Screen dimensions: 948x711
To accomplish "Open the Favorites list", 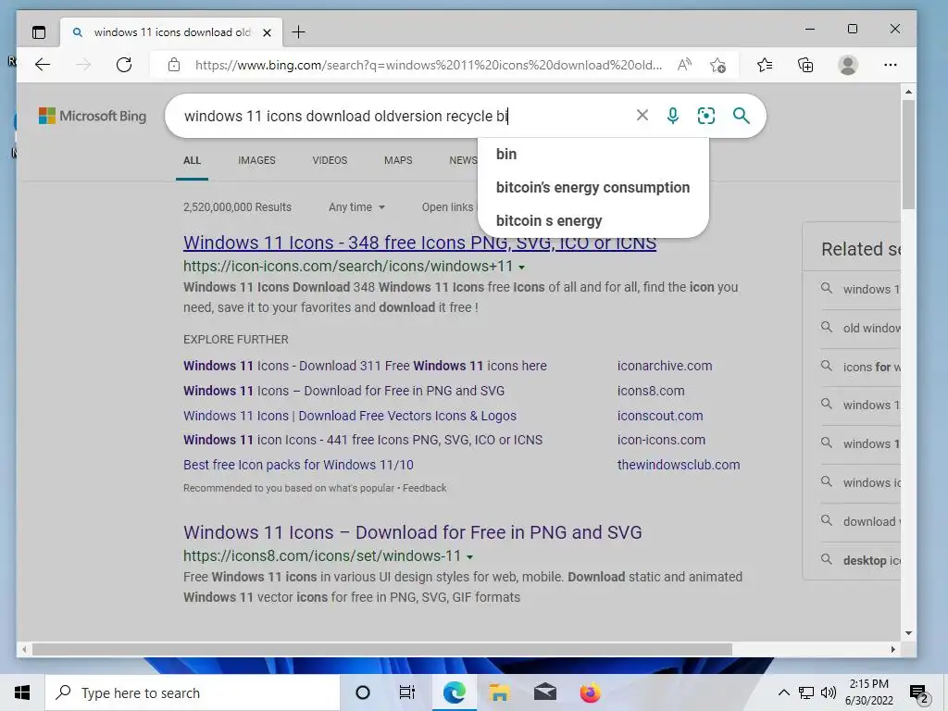I will point(765,65).
